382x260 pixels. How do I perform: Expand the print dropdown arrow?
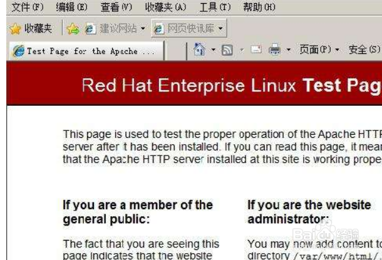(289, 50)
